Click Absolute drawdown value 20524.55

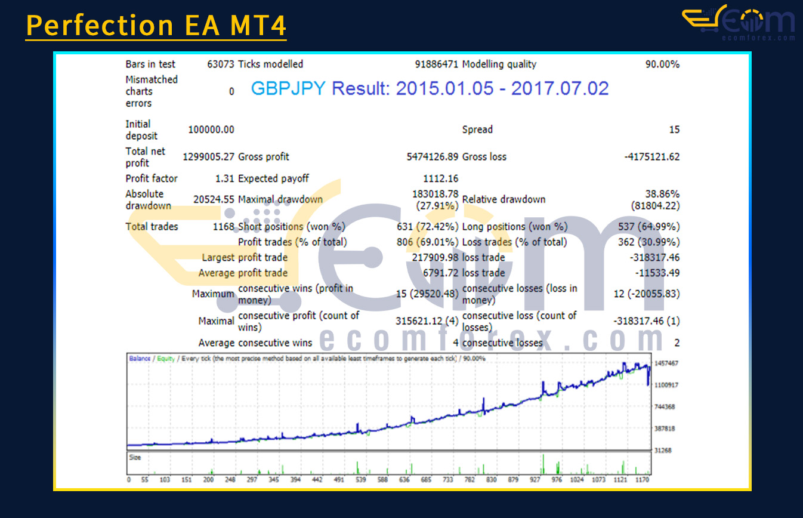214,200
